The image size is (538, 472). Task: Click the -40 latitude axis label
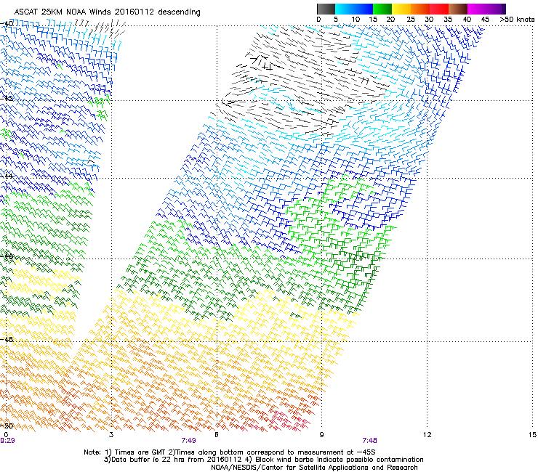click(7, 23)
